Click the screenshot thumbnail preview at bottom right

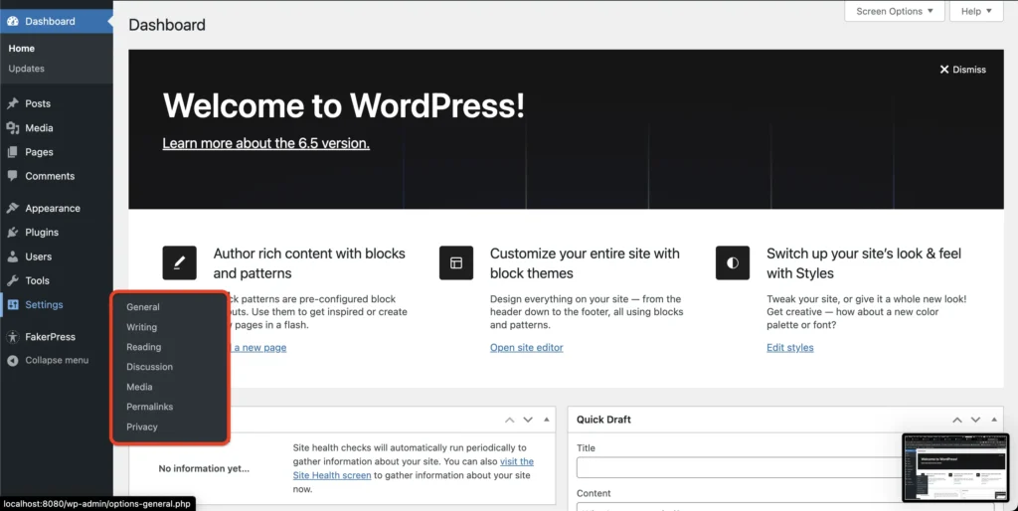(954, 467)
